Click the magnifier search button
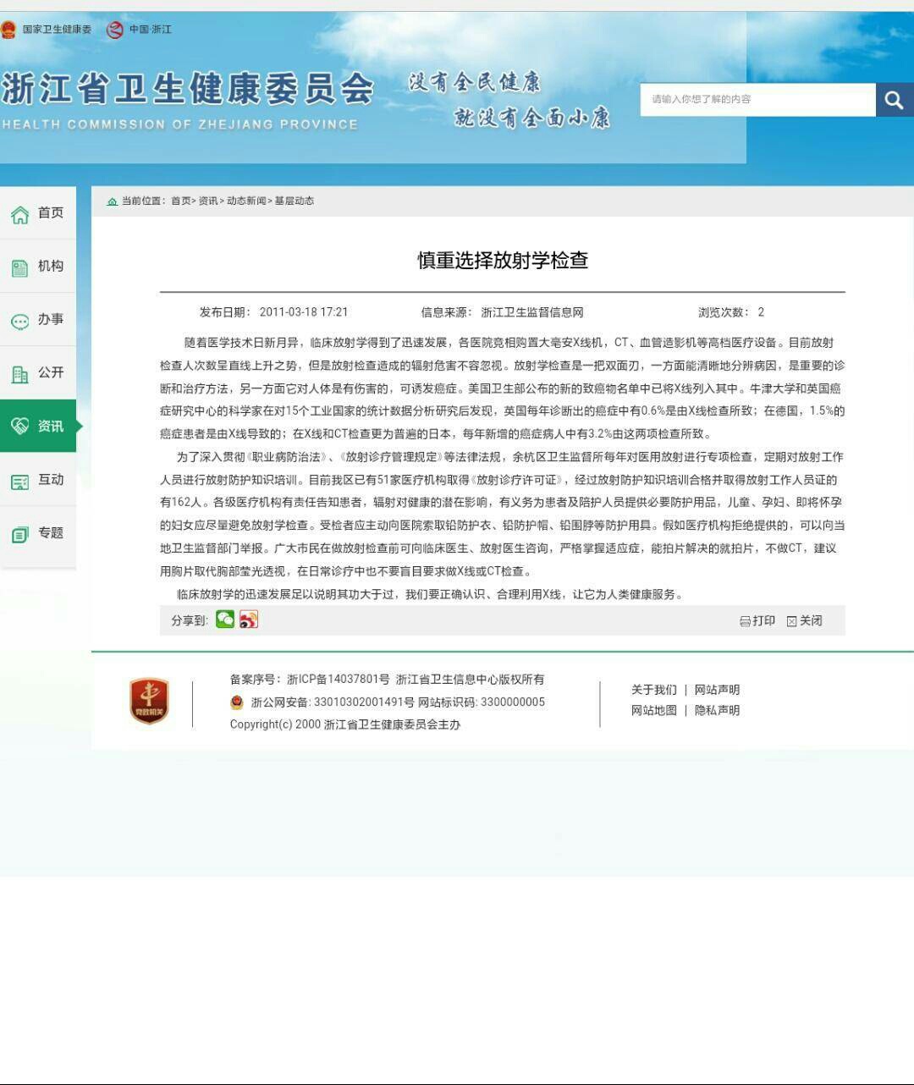The width and height of the screenshot is (914, 1085). pyautogui.click(x=894, y=100)
